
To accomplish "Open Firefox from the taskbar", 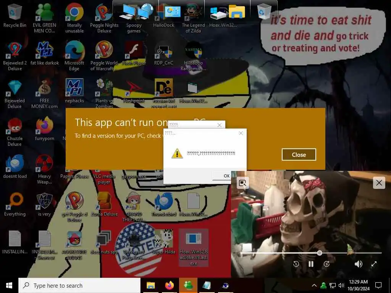I will (169, 285).
